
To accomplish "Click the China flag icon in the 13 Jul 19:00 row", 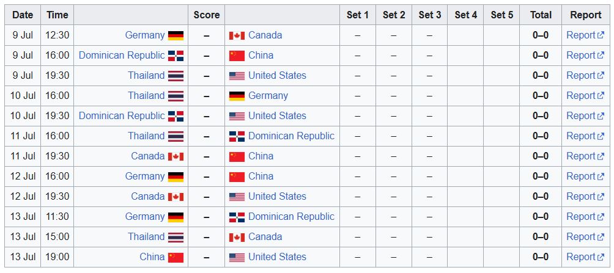I will click(x=176, y=257).
